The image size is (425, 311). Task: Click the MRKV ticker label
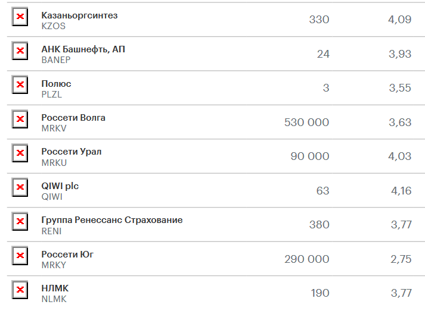[x=54, y=128]
